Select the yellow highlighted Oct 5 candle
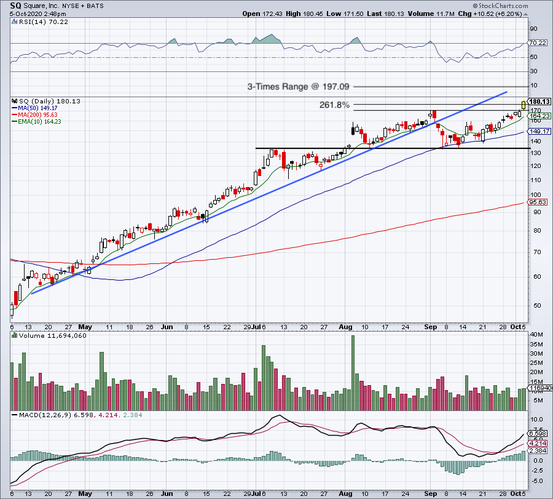The width and height of the screenshot is (553, 499). click(524, 105)
